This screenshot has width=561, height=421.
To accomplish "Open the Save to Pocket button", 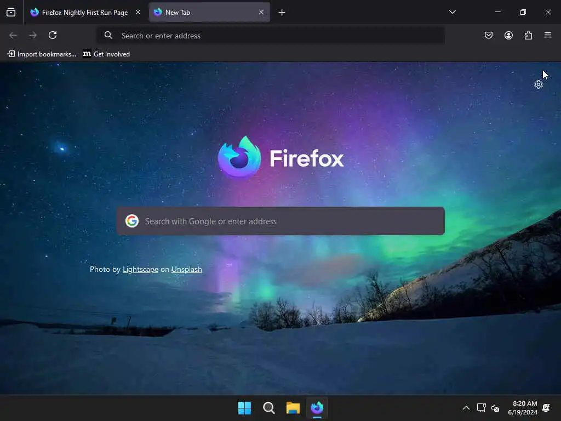I will point(489,35).
